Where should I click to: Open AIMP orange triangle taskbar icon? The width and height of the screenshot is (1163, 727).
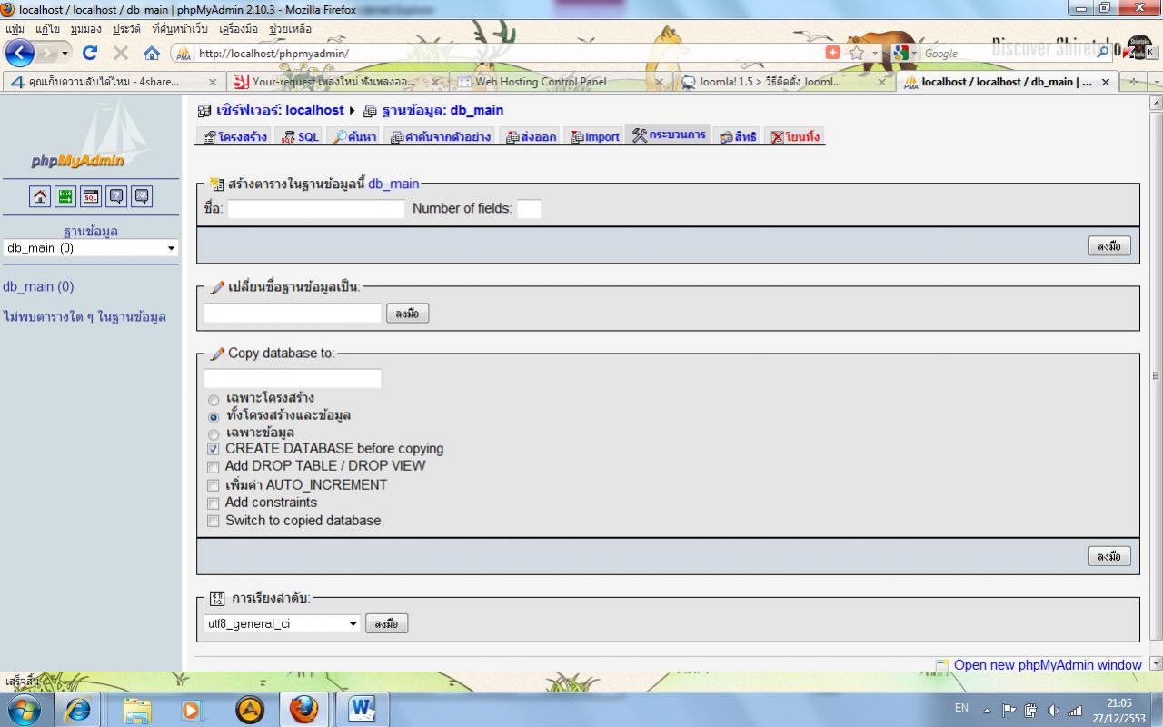pos(250,709)
